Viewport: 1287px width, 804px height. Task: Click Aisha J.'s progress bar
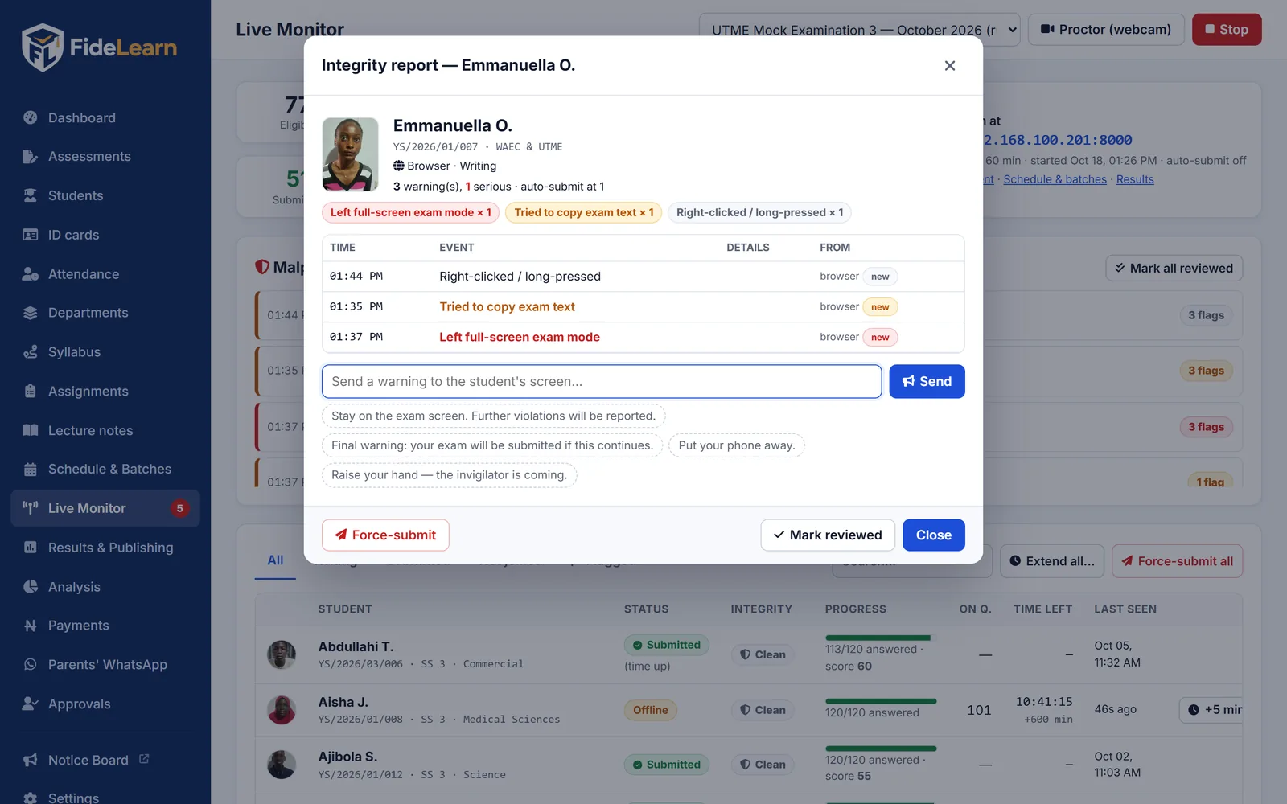[881, 702]
